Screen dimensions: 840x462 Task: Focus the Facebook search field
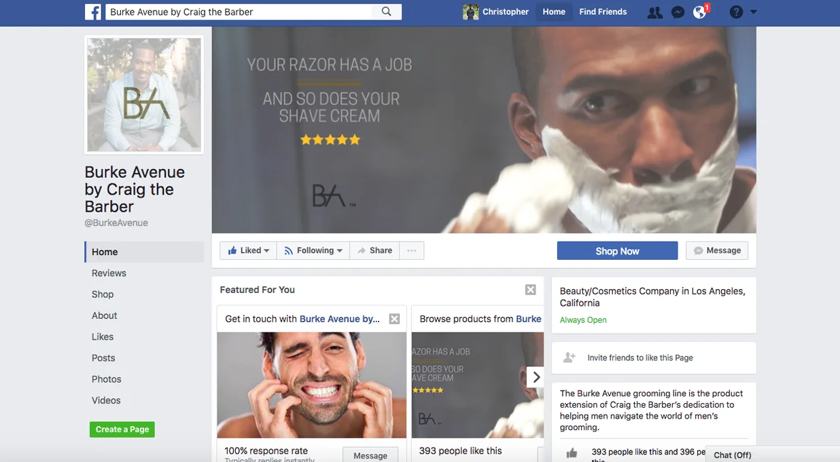click(238, 12)
